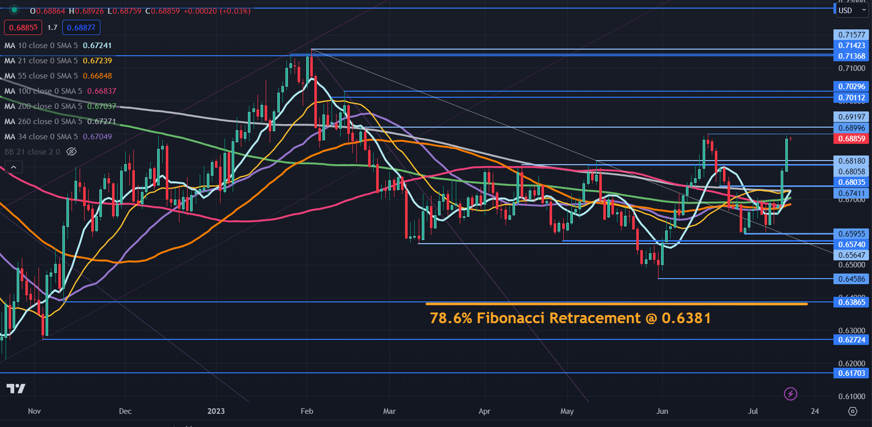Click the spread value 1.7
This screenshot has width=872, height=427.
(52, 27)
